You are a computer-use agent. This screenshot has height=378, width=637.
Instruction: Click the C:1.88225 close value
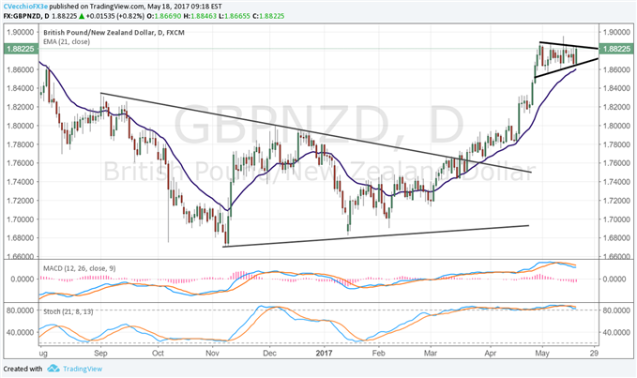pos(268,16)
